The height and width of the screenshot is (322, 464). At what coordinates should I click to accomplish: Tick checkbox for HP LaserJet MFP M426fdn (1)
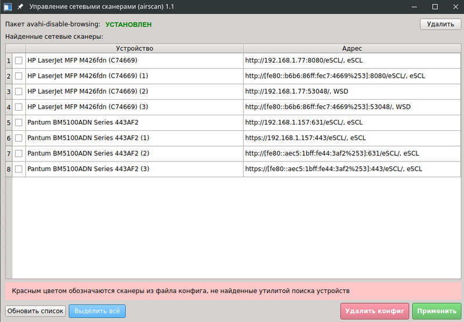(19, 76)
